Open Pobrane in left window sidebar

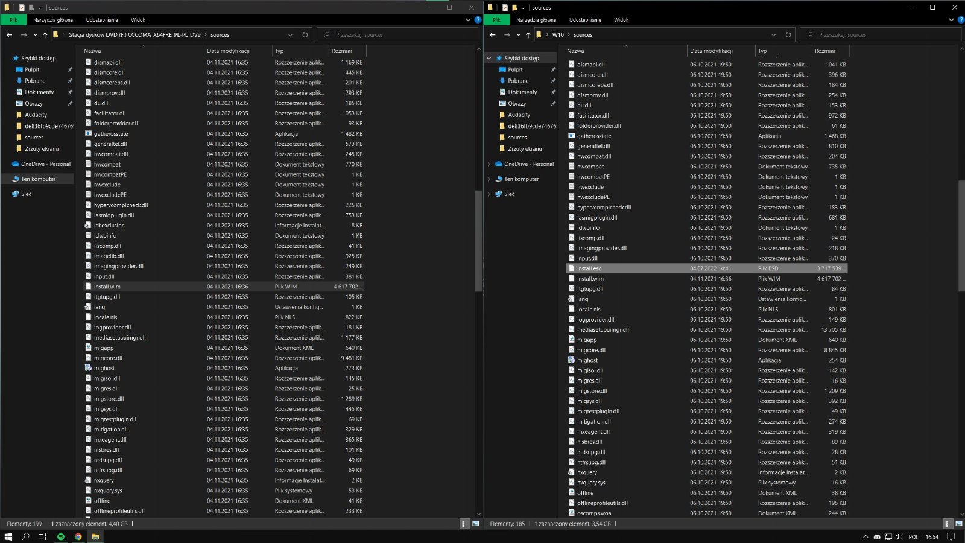pos(35,81)
